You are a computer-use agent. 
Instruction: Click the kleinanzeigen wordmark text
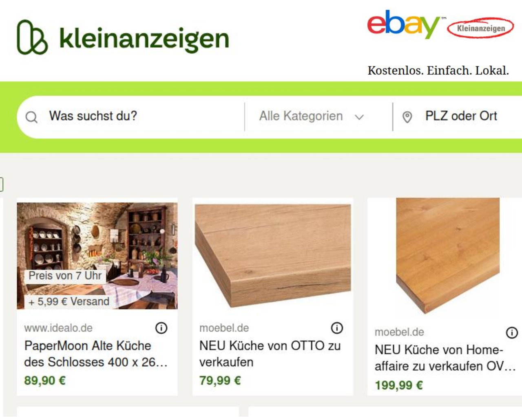pos(144,39)
